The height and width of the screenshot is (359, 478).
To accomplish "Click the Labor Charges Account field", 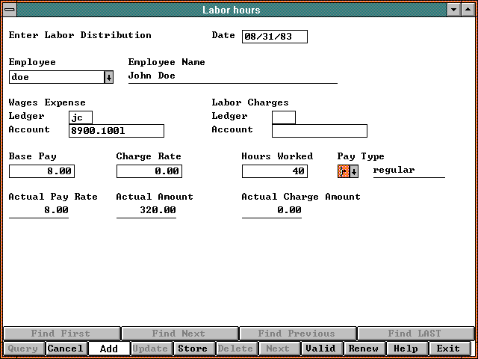I will (x=319, y=131).
